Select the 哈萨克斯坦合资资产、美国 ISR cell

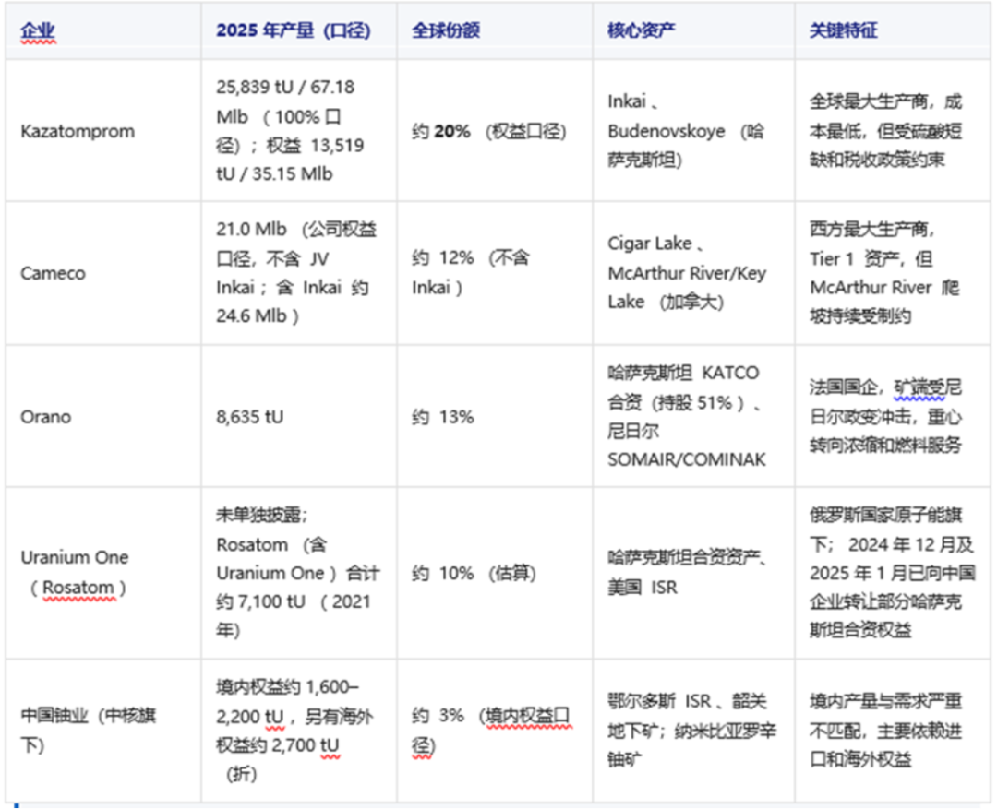[693, 573]
